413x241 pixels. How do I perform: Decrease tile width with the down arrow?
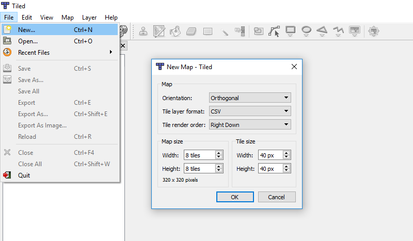(x=287, y=157)
